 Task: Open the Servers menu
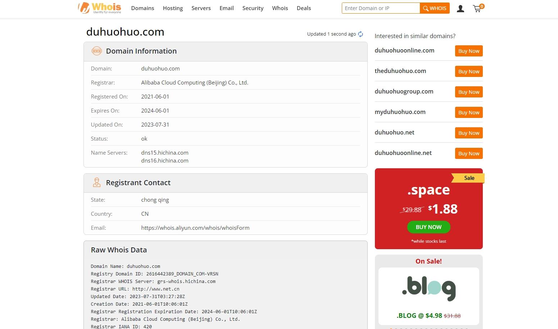click(201, 8)
